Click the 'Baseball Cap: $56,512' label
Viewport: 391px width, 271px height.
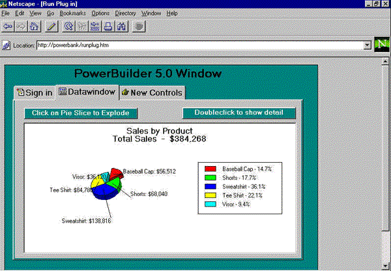point(149,171)
